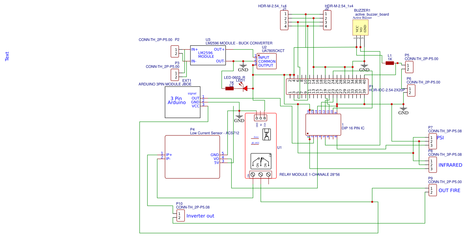467x237 pixels.
Task: Select the "ARDUINO 3PIN MODULE JBOE" text
Action: (x=165, y=84)
